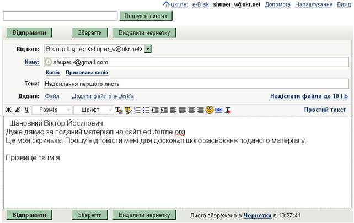Click inside the message body editor
The width and height of the screenshot is (354, 223).
point(177,162)
